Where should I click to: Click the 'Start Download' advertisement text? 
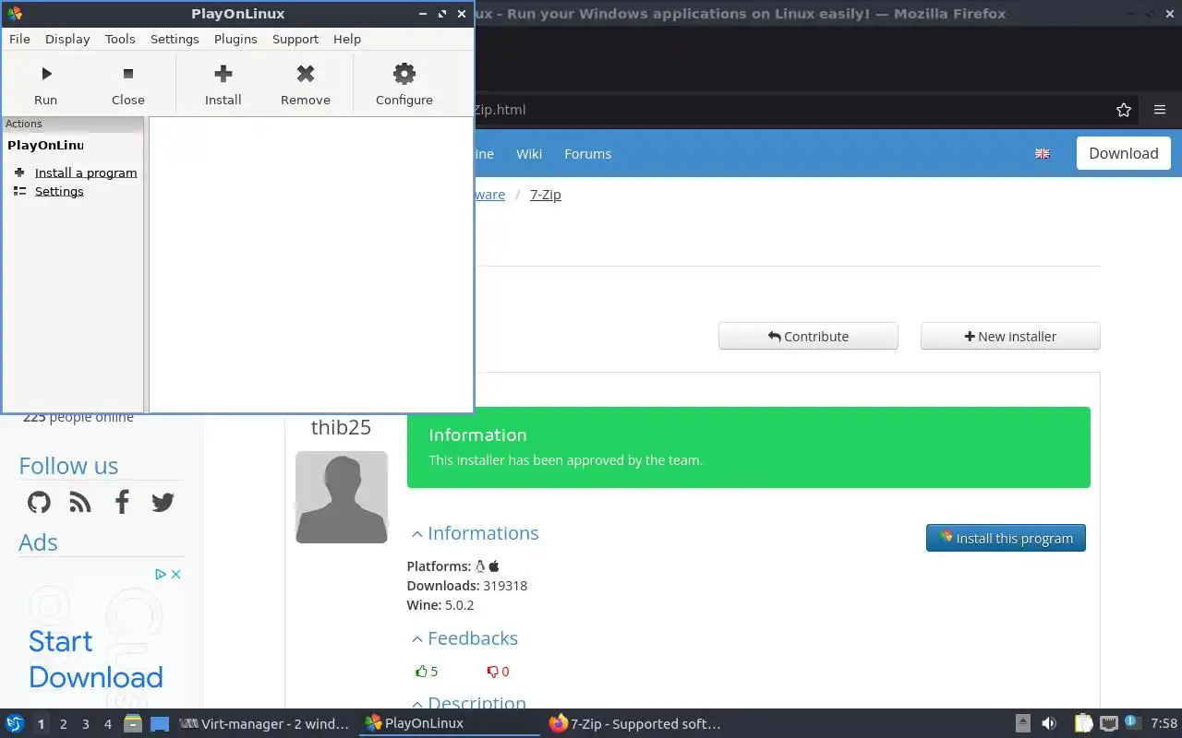(x=95, y=659)
